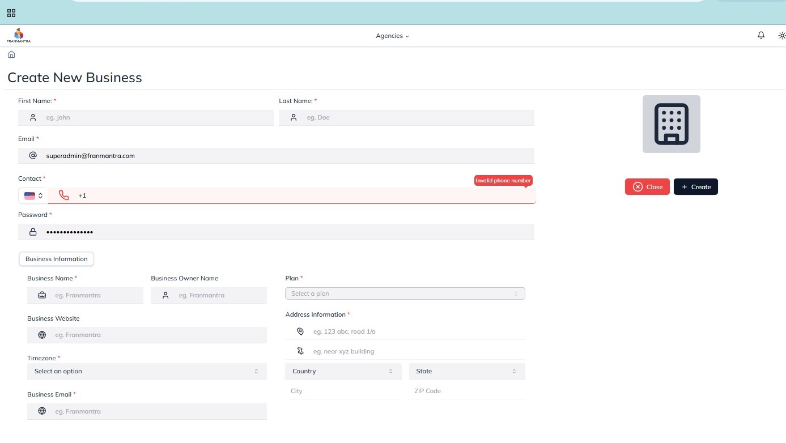Click the lock icon in Password field

tap(33, 232)
